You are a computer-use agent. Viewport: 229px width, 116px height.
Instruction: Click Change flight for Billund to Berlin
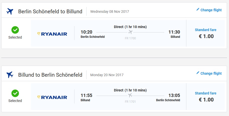point(211,73)
